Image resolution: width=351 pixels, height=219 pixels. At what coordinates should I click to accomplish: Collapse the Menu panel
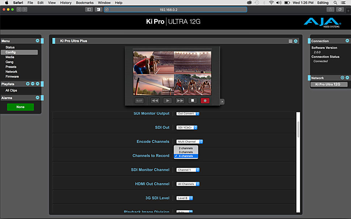tap(37, 41)
